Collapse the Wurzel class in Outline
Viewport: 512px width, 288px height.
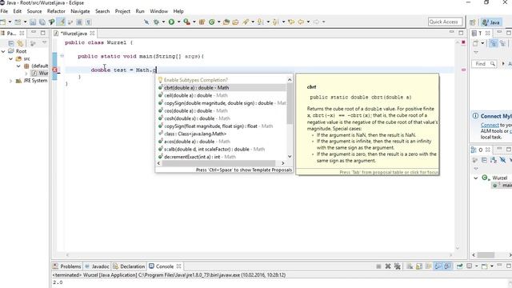pyautogui.click(x=476, y=178)
